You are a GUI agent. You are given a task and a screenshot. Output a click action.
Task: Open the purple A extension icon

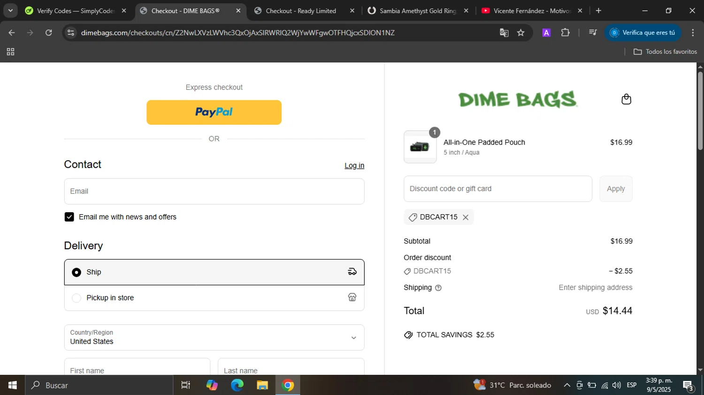(546, 32)
